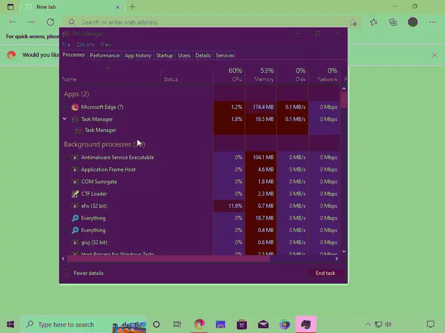
Task: Open File Explorer on taskbar
Action: point(220,324)
